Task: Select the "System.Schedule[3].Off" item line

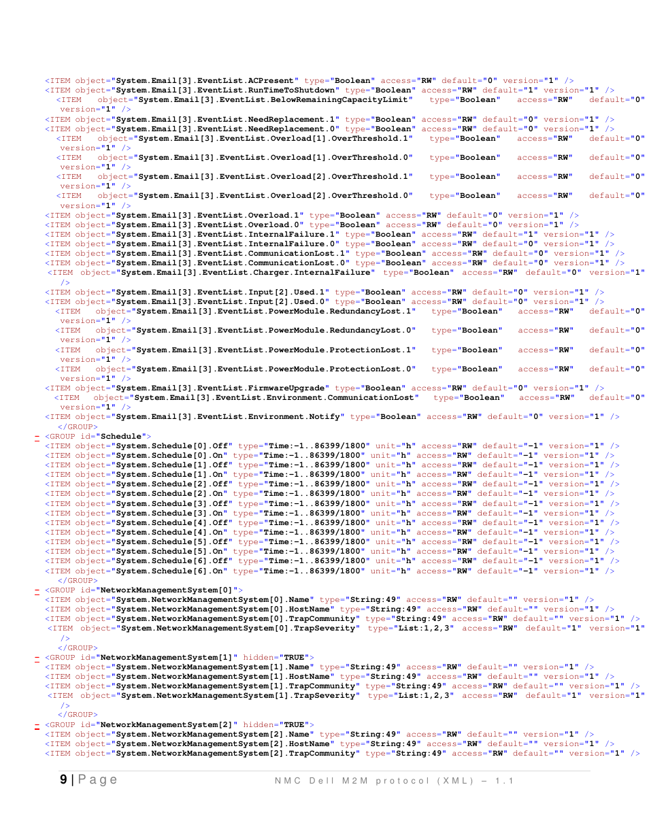Action: pyautogui.click(x=332, y=503)
